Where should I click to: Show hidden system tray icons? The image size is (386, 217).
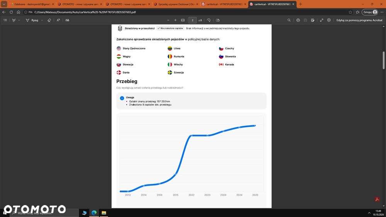369,213
